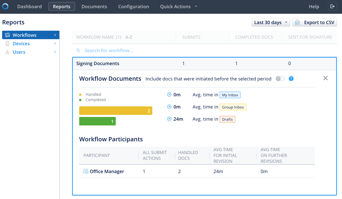Close the Workflow Documents panel
The width and height of the screenshot is (342, 199).
click(326, 78)
